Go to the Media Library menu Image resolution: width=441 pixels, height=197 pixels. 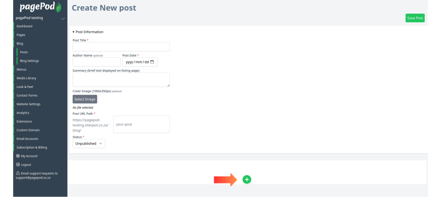click(x=26, y=78)
